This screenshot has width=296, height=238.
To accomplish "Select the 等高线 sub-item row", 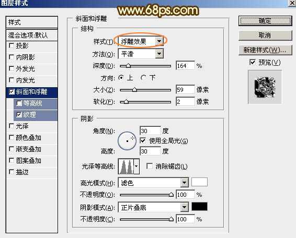I will click(x=36, y=103).
